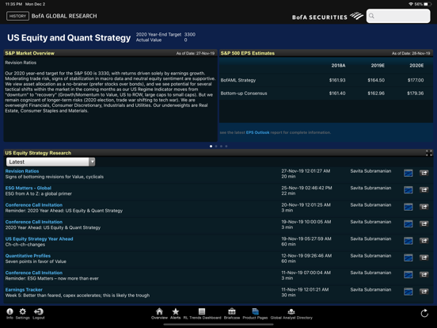Open report icon for Earnings Tracker

click(408, 292)
